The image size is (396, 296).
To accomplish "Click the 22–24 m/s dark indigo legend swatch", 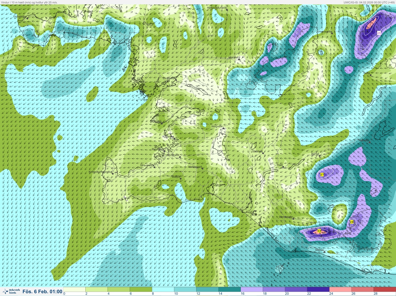I will (318, 290).
